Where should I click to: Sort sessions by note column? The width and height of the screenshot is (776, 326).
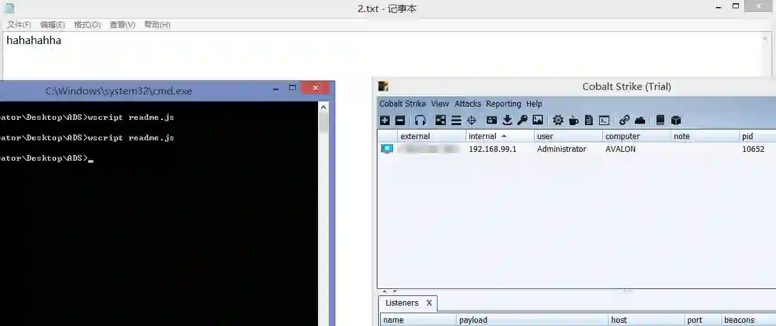coord(705,136)
